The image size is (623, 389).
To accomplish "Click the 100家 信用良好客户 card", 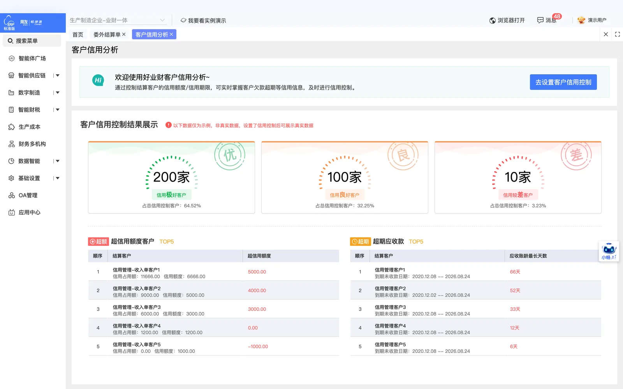I will point(345,177).
